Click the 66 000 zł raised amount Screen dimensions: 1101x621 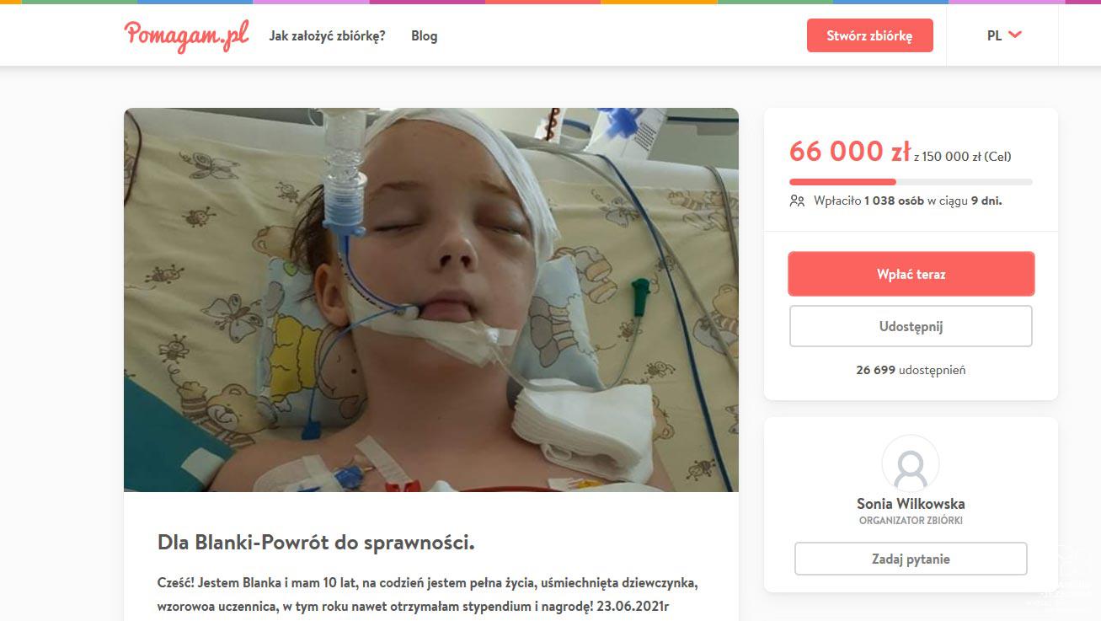[849, 152]
